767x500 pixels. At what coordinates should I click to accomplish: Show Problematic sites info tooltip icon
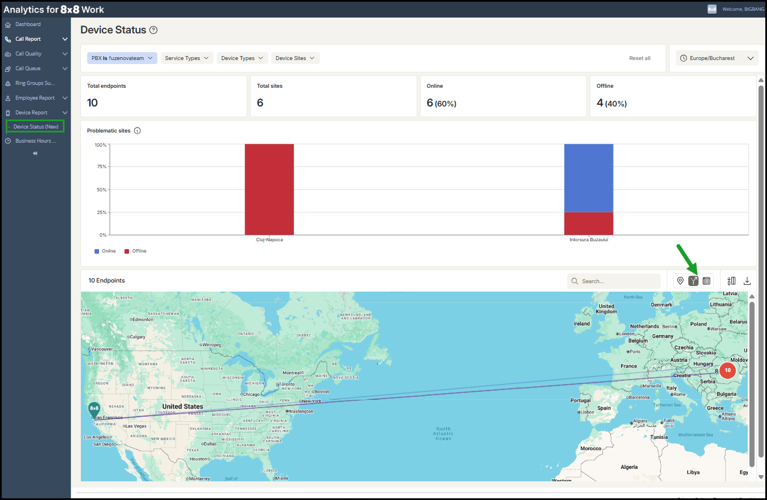137,131
